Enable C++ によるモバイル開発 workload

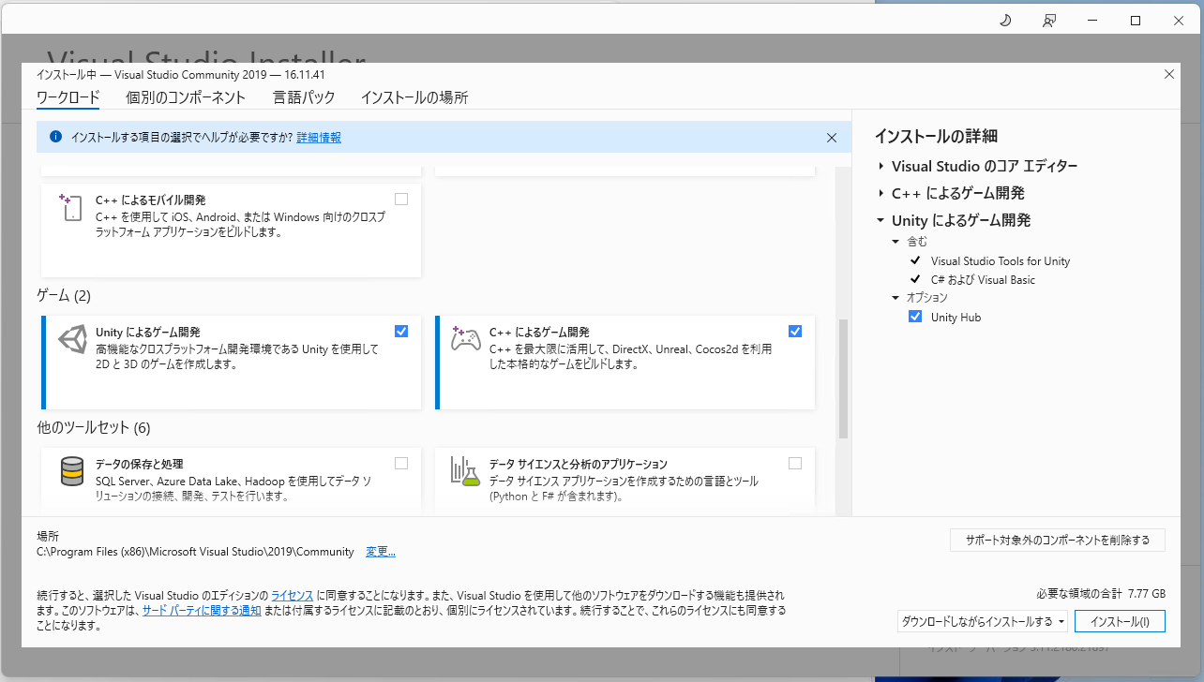pos(401,199)
